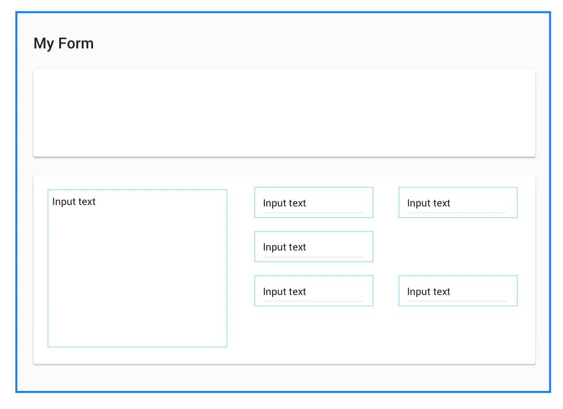This screenshot has width=563, height=409.
Task: Focus the third-row middle-column Input text field
Action: tap(313, 291)
